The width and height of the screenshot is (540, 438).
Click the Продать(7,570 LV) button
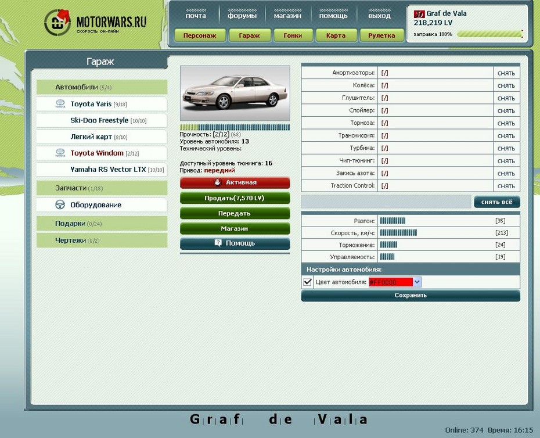click(235, 198)
